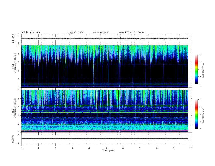Click the Aug.29, 2026 date label
Image resolution: width=215 pixels, height=166 pixels.
76,33
